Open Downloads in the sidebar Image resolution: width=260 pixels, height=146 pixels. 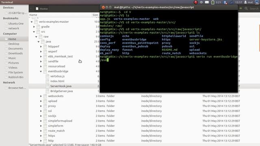tap(15, 53)
